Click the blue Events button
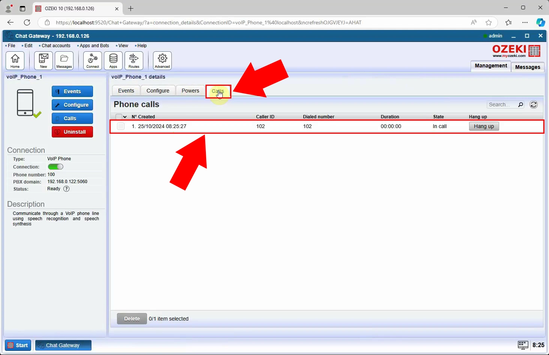This screenshot has width=549, height=355. (x=72, y=91)
